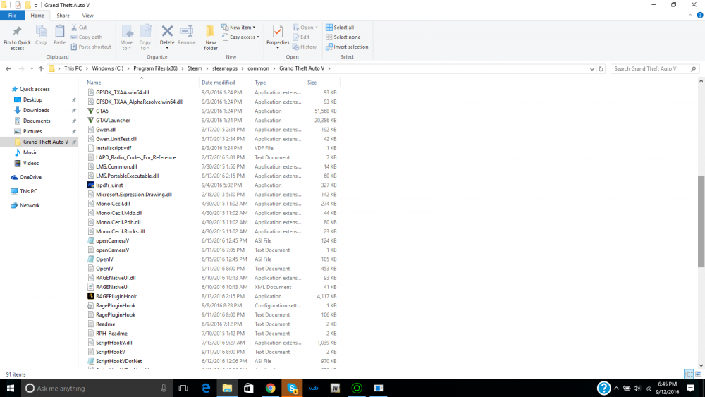Select Downloads in Quick access
The height and width of the screenshot is (397, 705).
click(x=37, y=110)
